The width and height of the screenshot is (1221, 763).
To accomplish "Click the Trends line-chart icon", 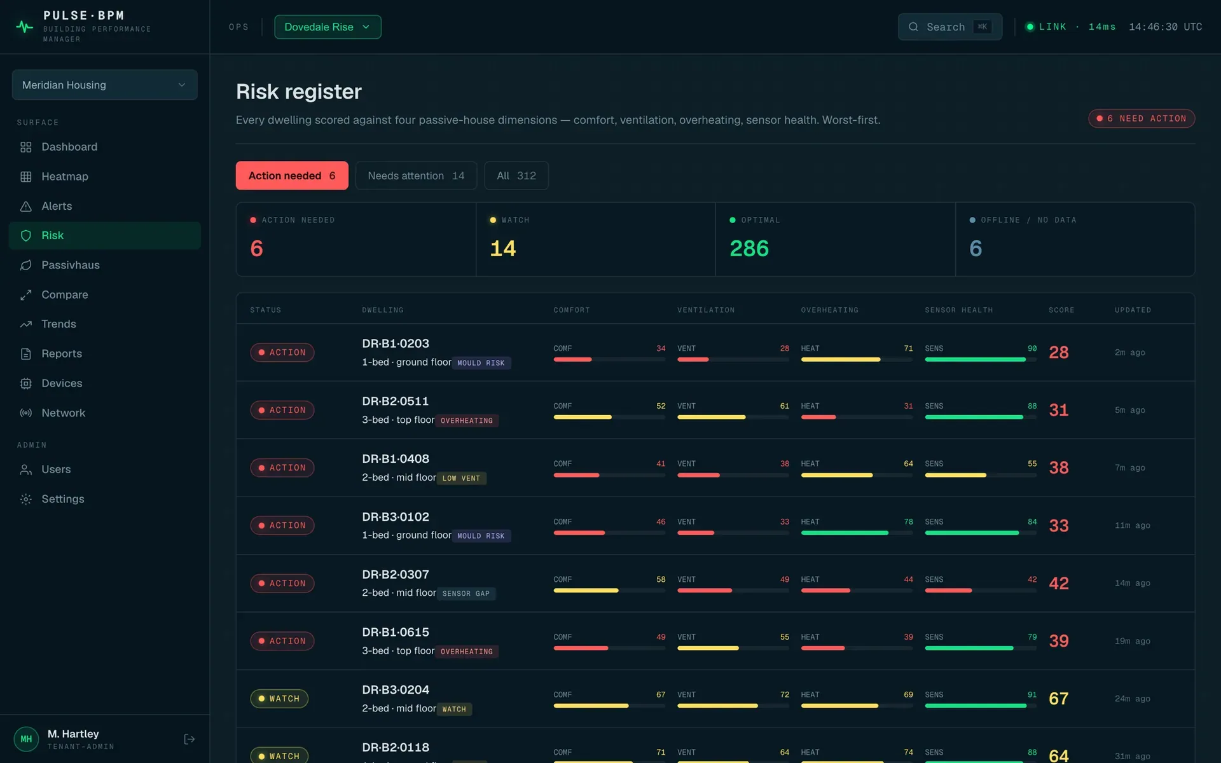I will coord(25,324).
